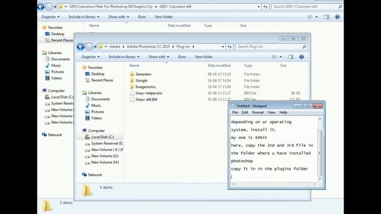Image resolution: width=381 pixels, height=214 pixels.
Task: Open view options arrow in Plug-ins toolbar
Action: [280, 57]
